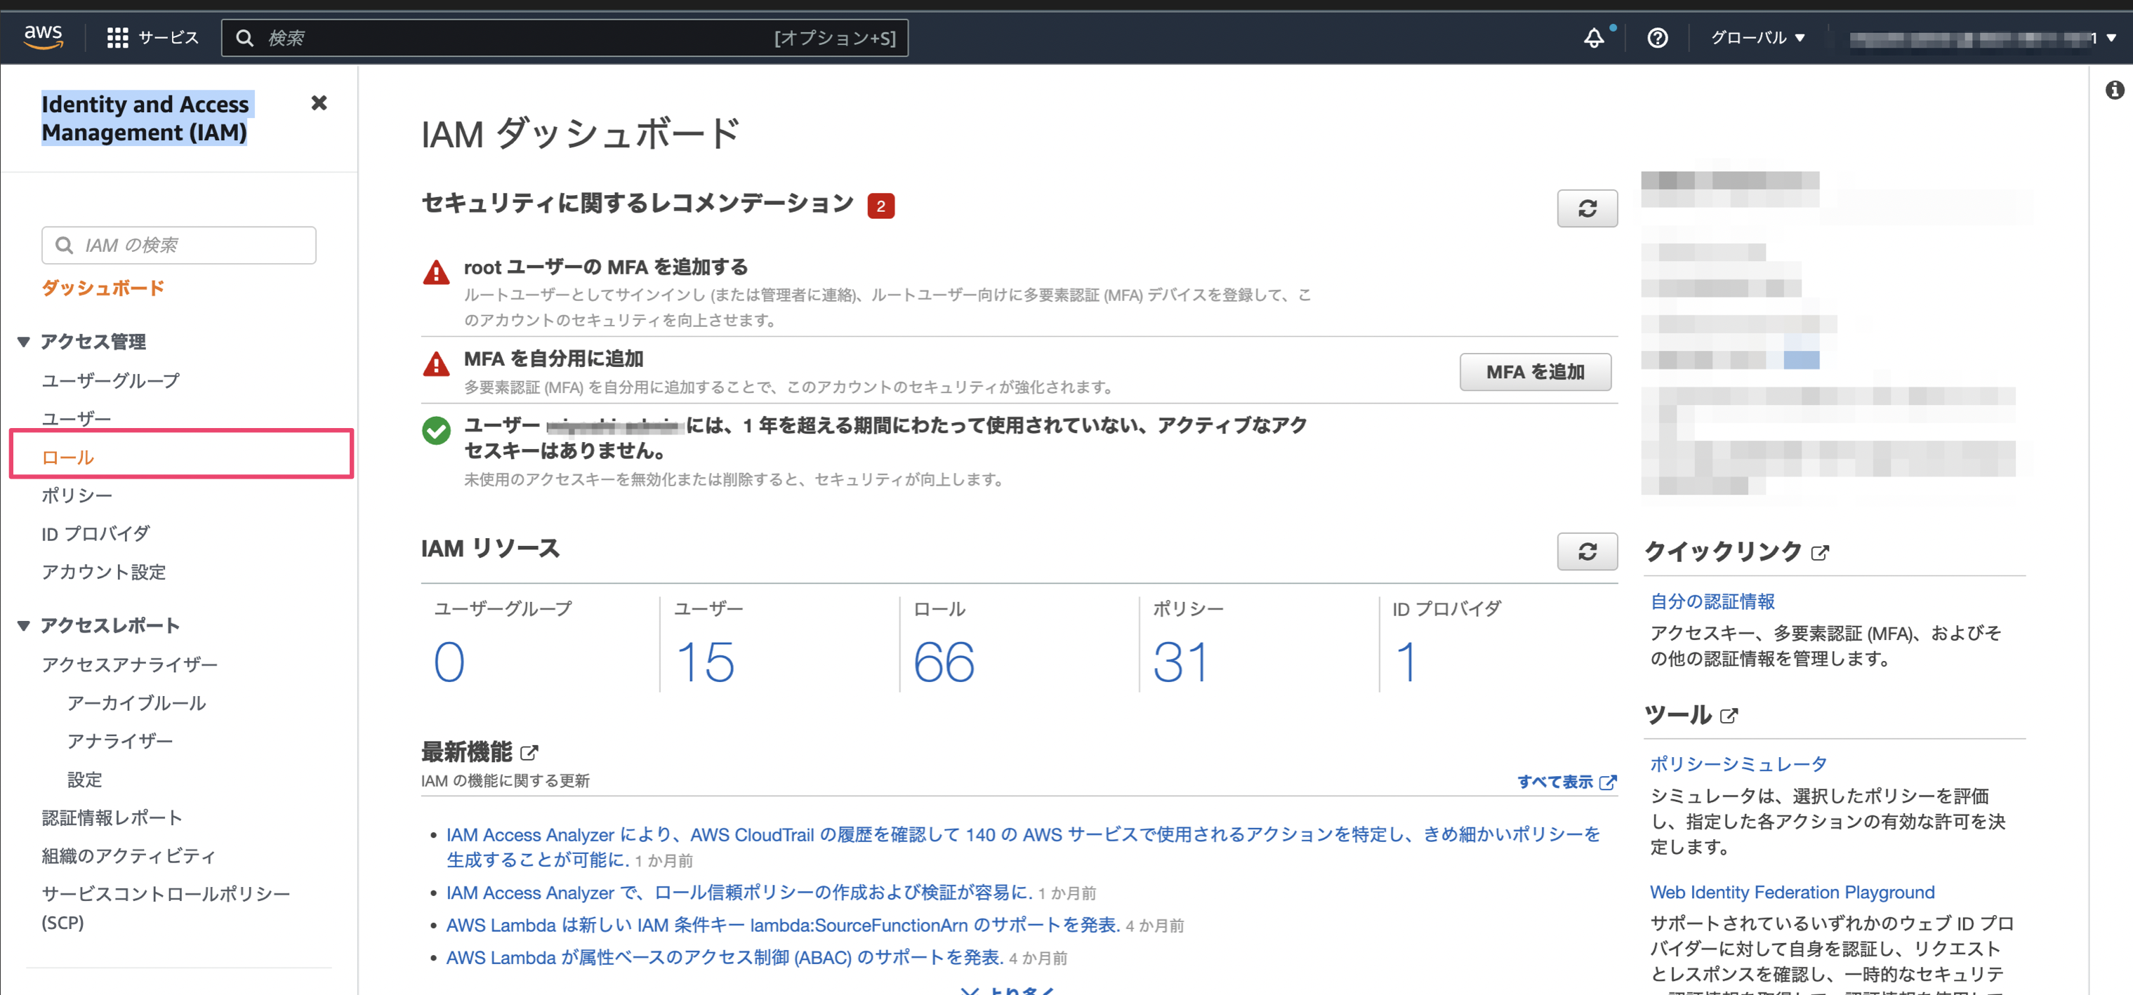Click the magnifier icon in IAM search box

coord(64,246)
